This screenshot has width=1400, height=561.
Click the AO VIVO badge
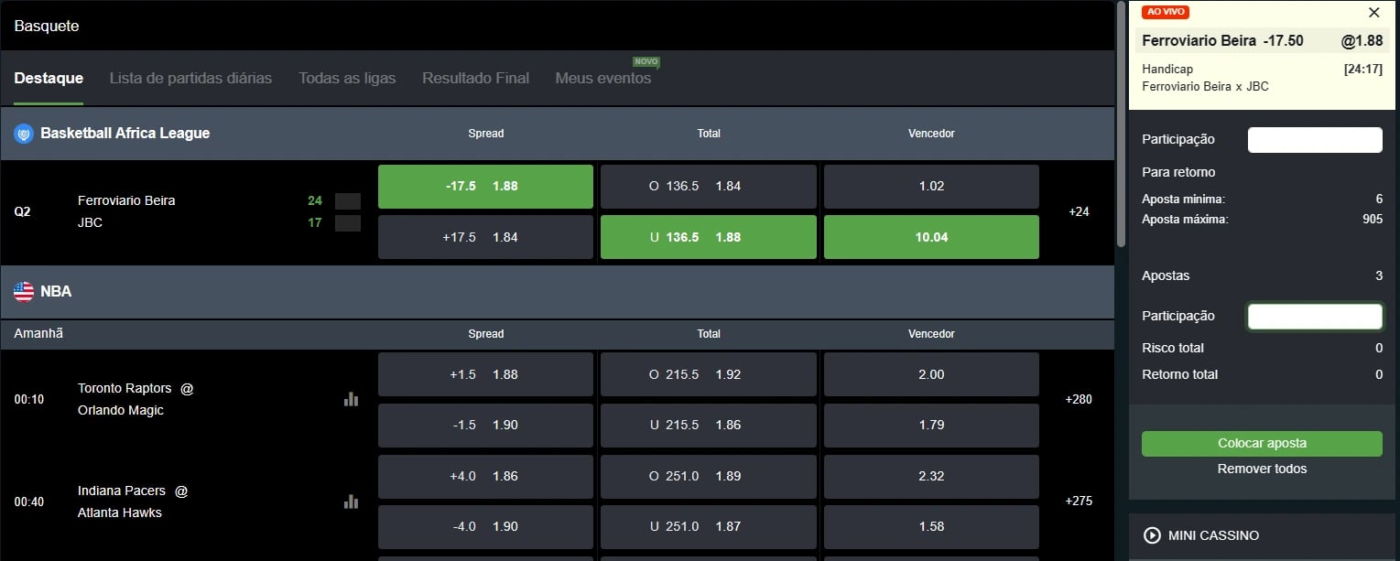click(1166, 12)
